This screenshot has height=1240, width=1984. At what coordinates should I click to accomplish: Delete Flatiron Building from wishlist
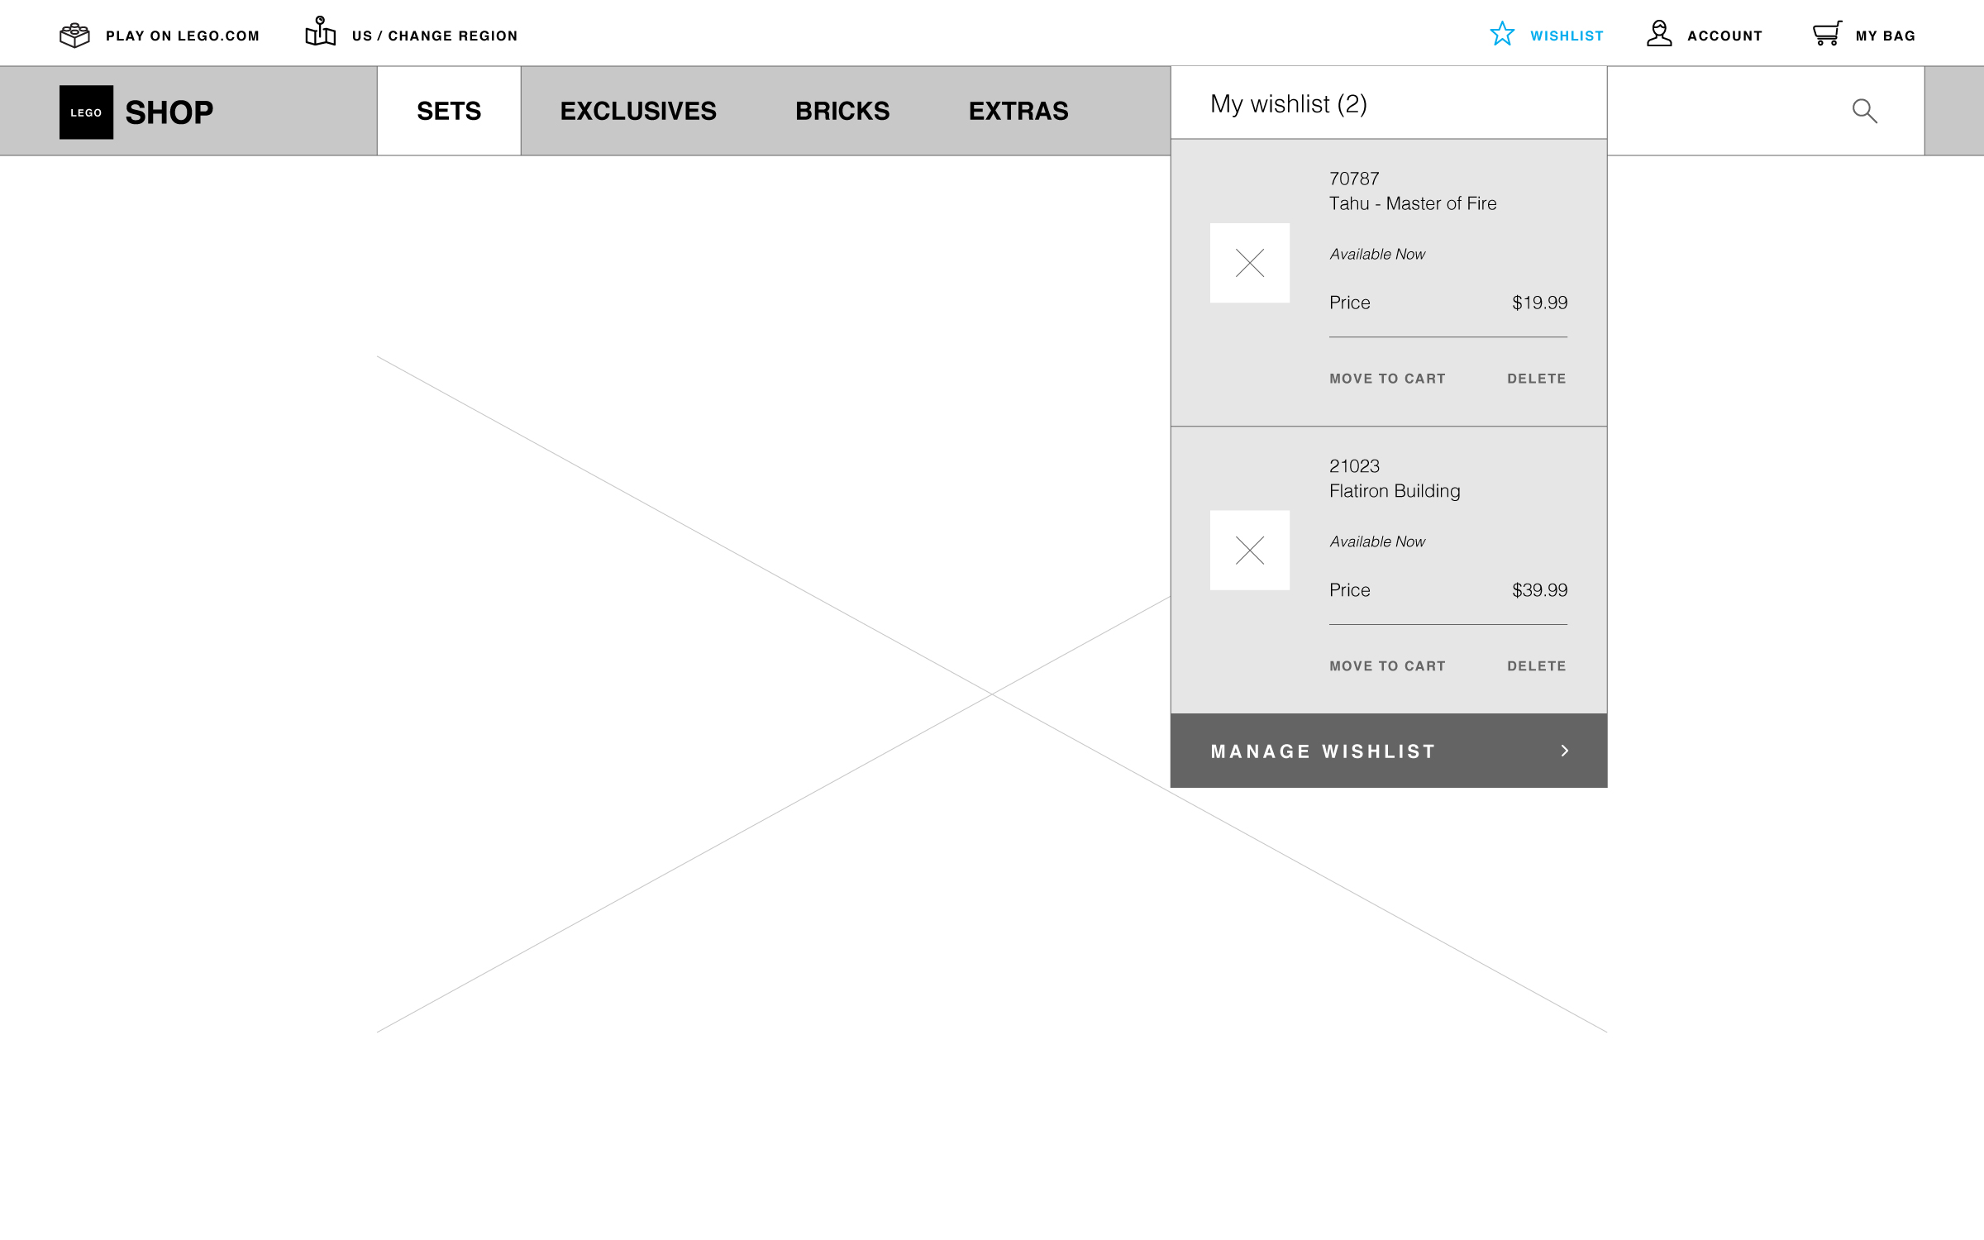pos(1536,666)
